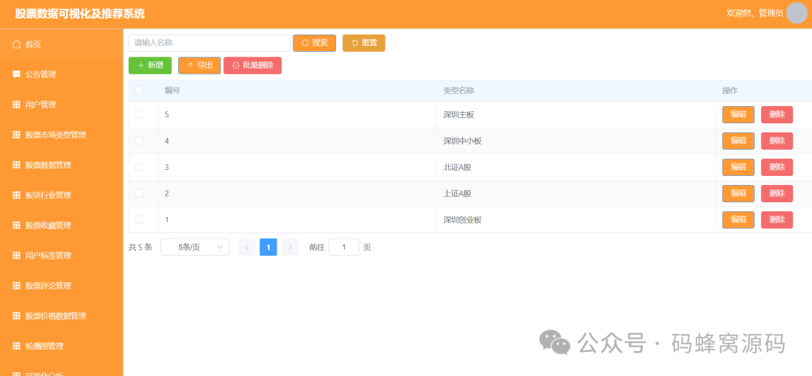The image size is (812, 376).
Task: Click 编辑 for 深圳创业板
Action: [738, 220]
